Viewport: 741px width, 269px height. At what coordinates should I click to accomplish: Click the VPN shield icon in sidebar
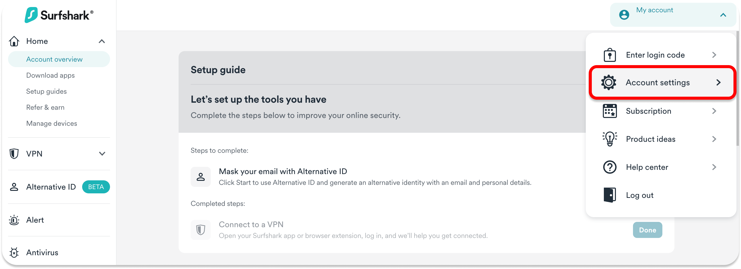click(x=14, y=154)
